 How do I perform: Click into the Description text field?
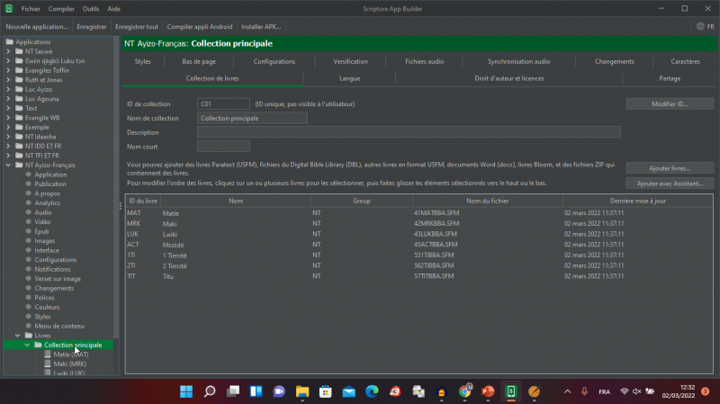pyautogui.click(x=409, y=132)
